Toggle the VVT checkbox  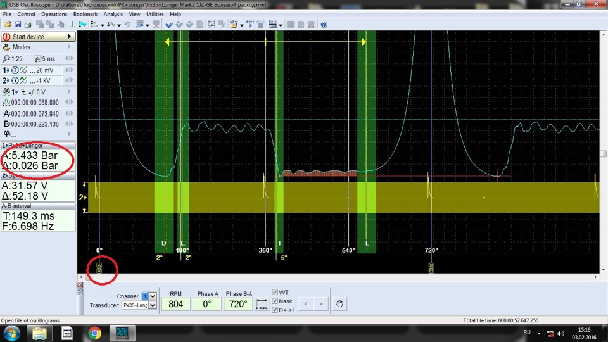(275, 292)
